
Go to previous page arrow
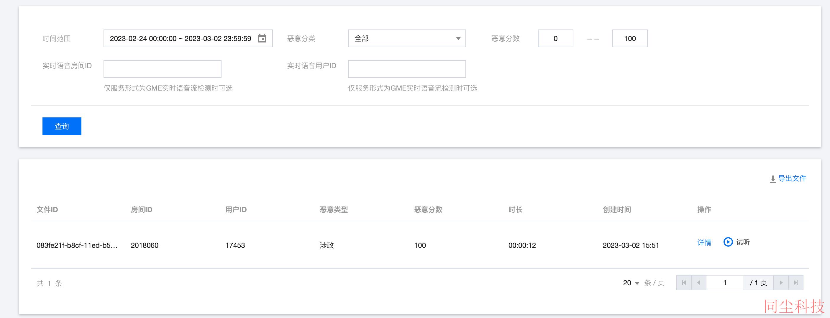point(698,283)
